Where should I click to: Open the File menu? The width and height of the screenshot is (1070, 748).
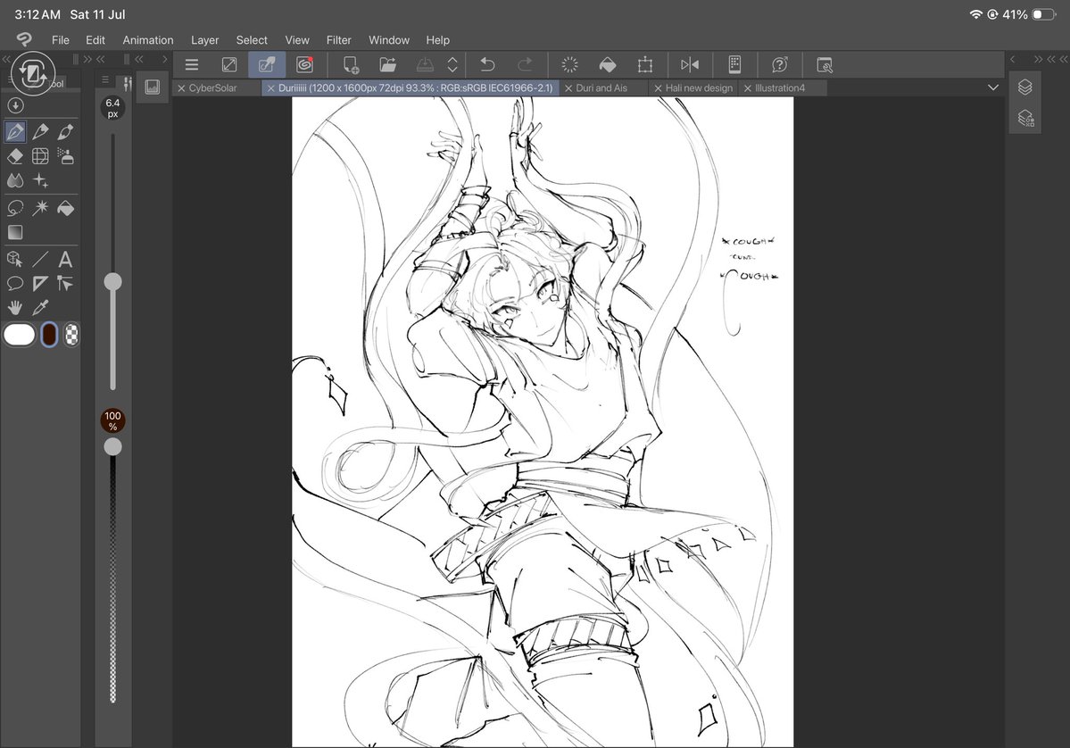click(60, 40)
